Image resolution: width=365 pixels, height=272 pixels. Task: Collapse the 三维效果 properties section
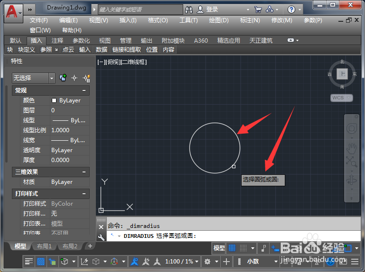[84, 172]
